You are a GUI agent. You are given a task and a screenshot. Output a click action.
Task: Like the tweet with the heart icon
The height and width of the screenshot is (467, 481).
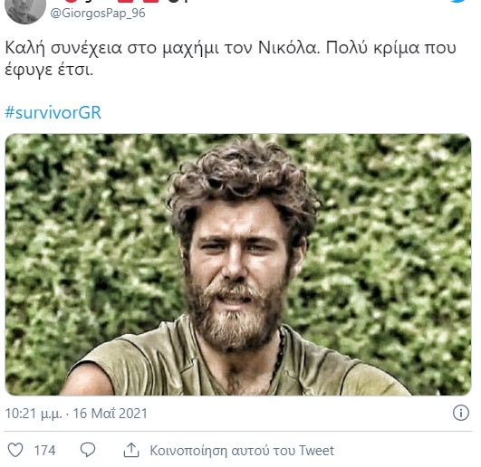[x=15, y=450]
